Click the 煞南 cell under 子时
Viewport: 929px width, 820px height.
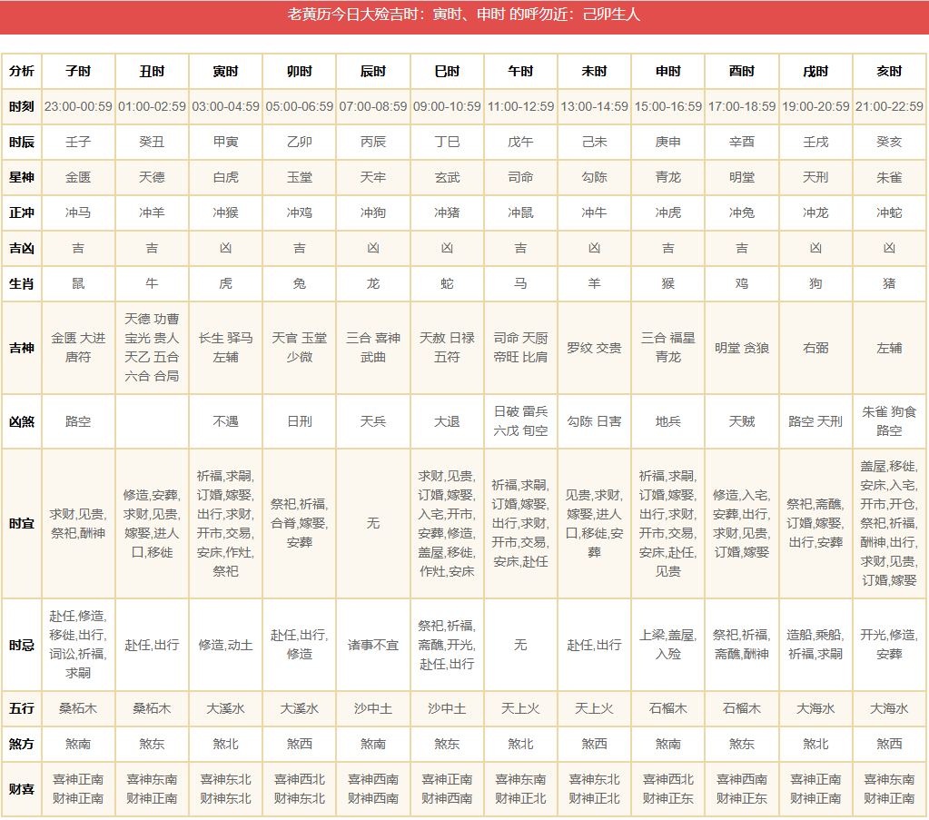(78, 744)
